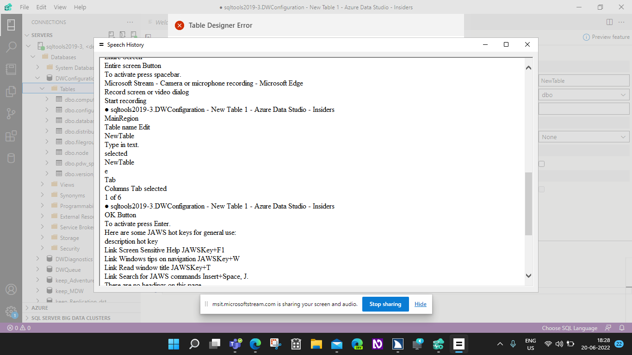Screen dimensions: 632x355
Task: Select the Search icon in Azure Data Studio sidebar
Action: pyautogui.click(x=10, y=46)
